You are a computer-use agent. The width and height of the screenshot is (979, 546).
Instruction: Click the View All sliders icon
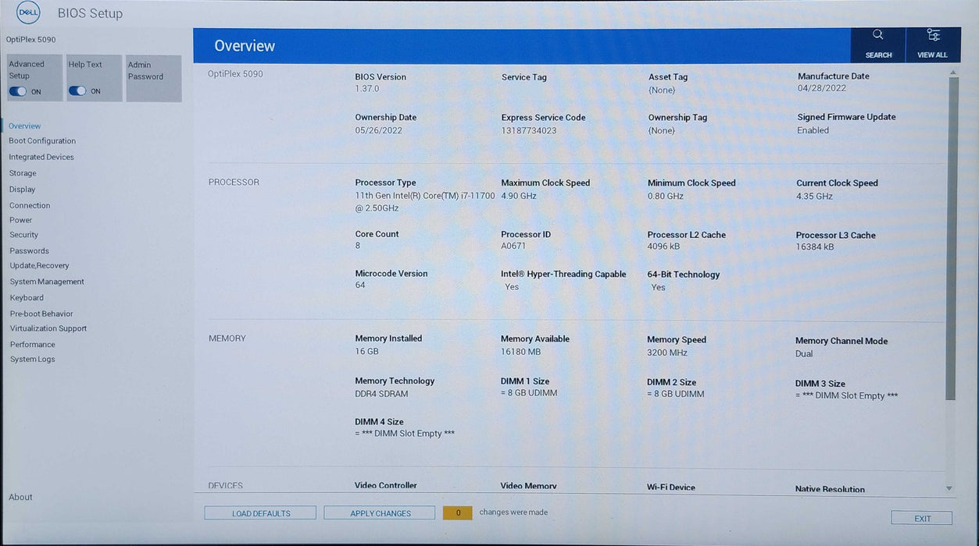tap(933, 34)
